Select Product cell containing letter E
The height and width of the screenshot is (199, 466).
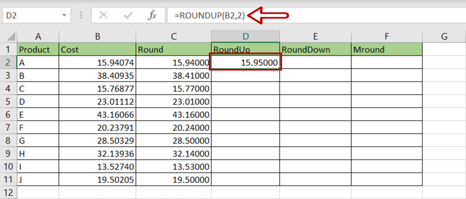pos(38,114)
